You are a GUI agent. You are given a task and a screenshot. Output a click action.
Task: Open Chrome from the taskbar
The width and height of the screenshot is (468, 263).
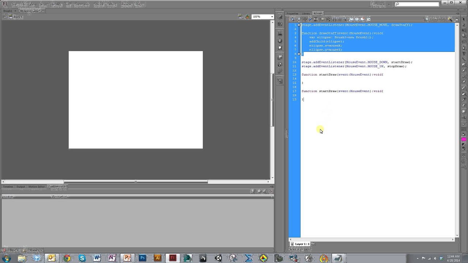[x=67, y=258]
